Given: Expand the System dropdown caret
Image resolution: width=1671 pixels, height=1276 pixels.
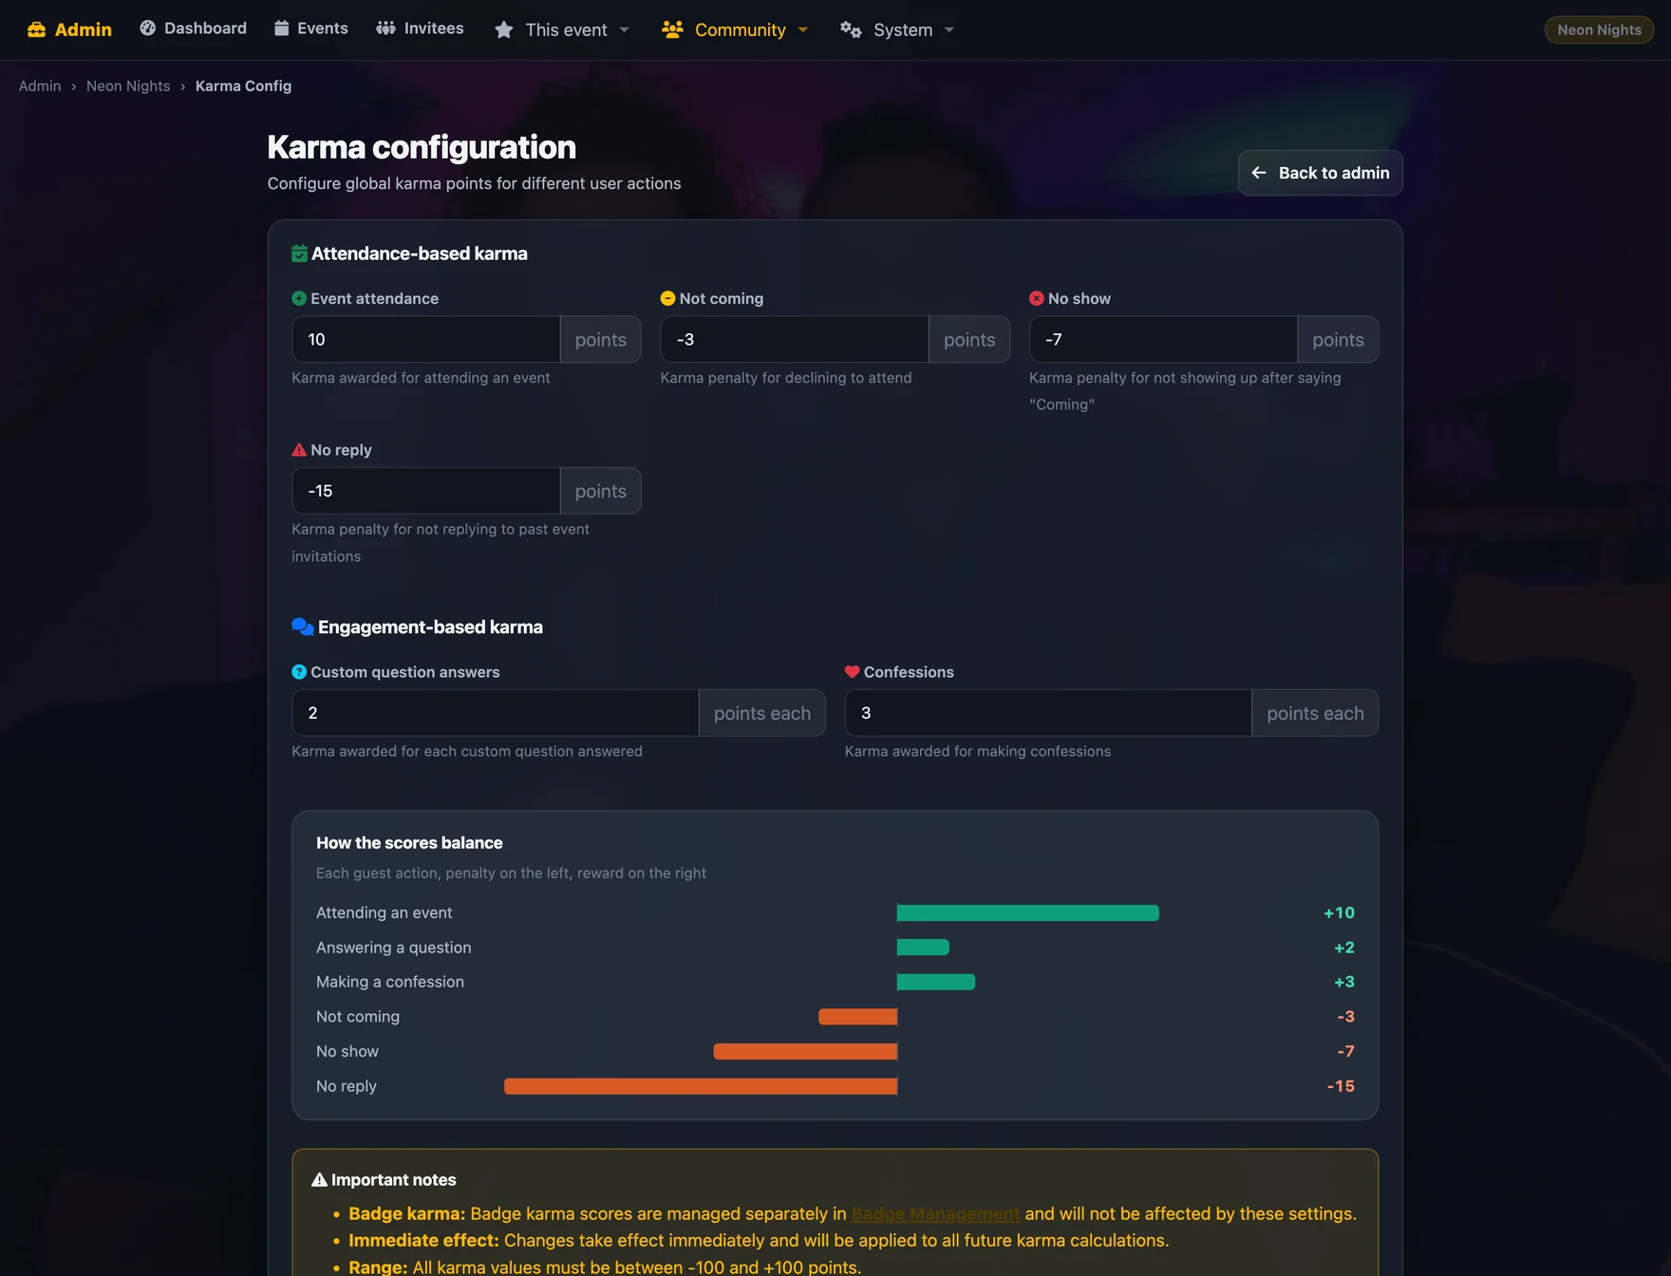Looking at the screenshot, I should tap(949, 30).
